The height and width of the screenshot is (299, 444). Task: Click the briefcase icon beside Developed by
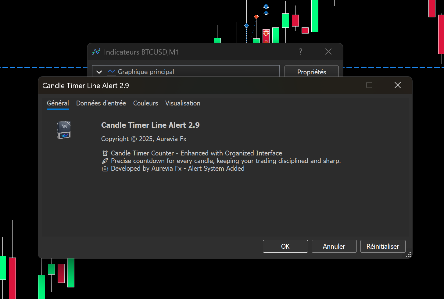coord(105,169)
